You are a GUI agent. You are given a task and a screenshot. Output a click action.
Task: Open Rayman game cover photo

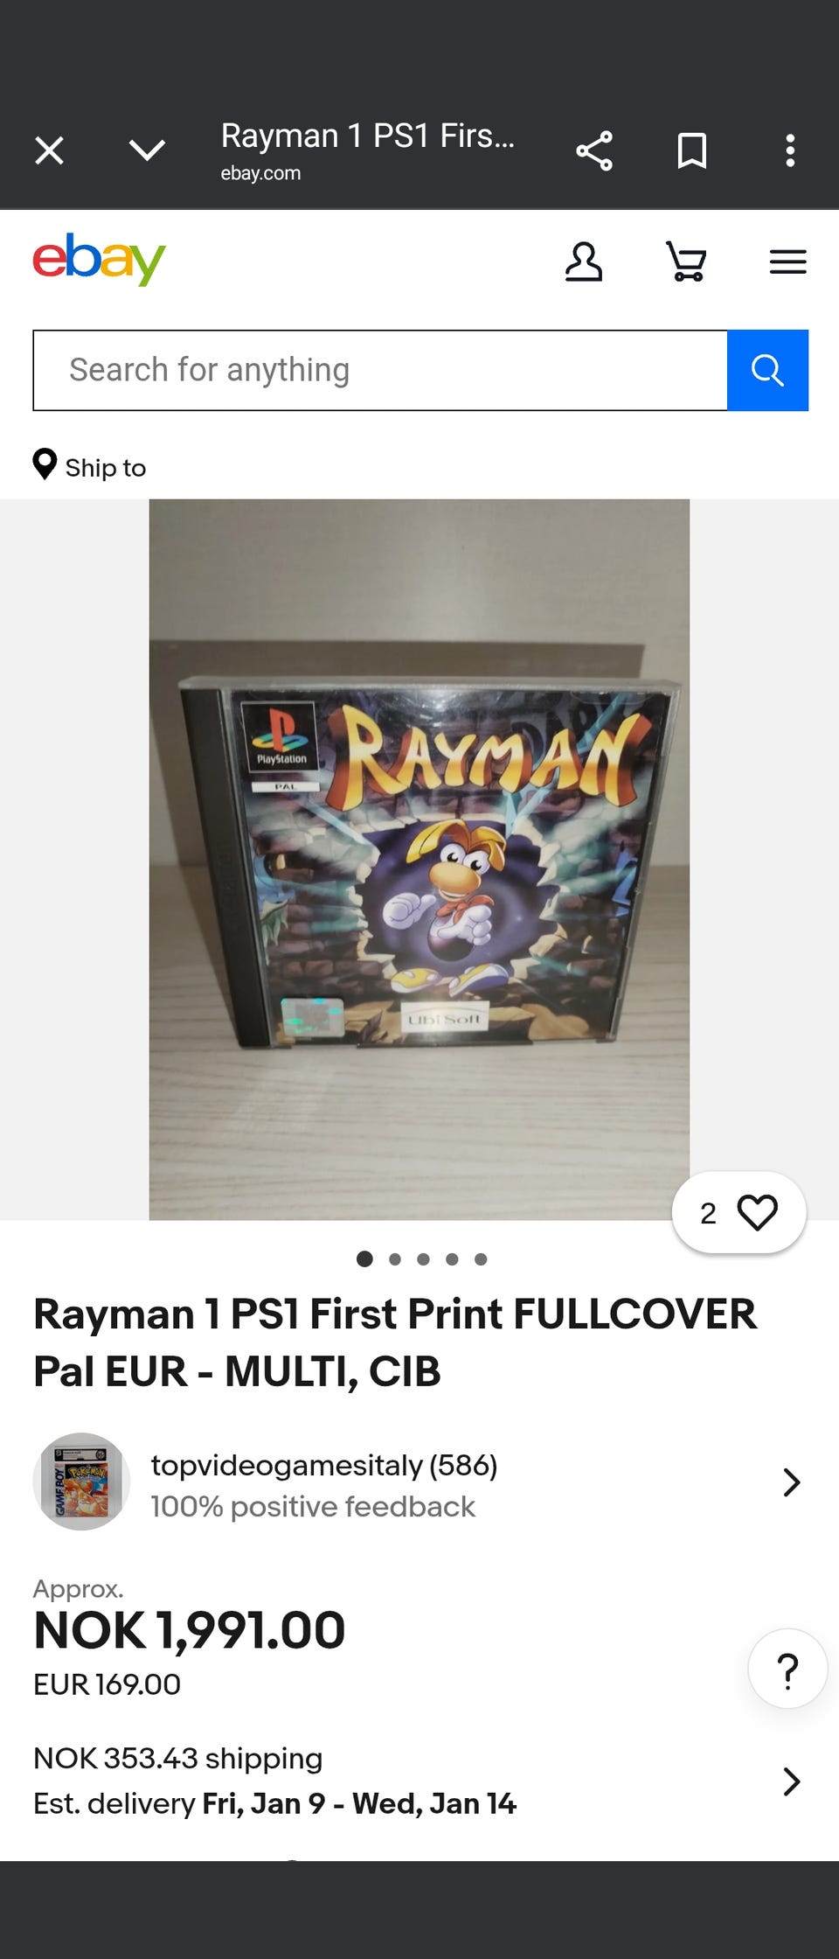click(x=419, y=859)
